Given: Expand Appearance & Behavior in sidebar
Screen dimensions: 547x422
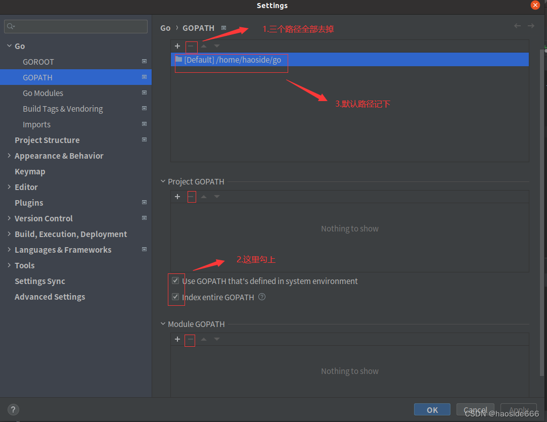Looking at the screenshot, I should point(9,156).
